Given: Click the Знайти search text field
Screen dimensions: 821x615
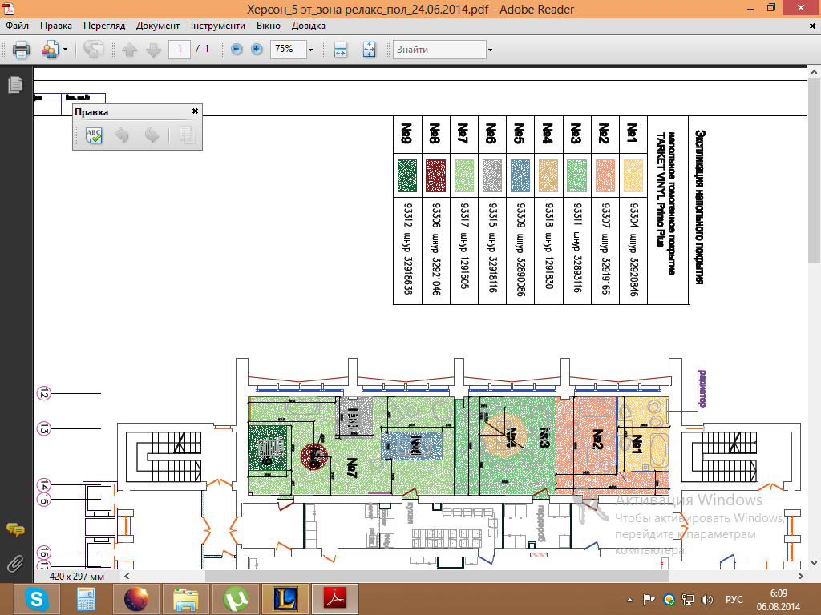Looking at the screenshot, I should 438,50.
